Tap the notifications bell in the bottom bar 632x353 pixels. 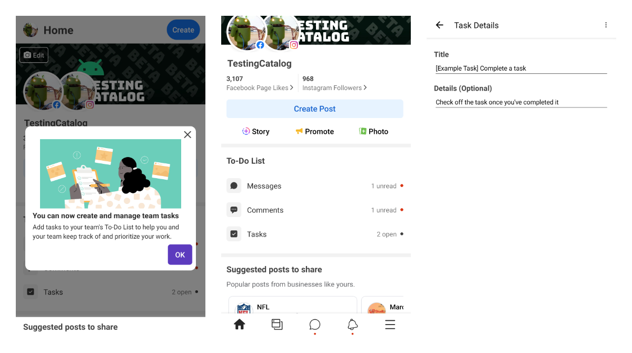click(x=352, y=325)
